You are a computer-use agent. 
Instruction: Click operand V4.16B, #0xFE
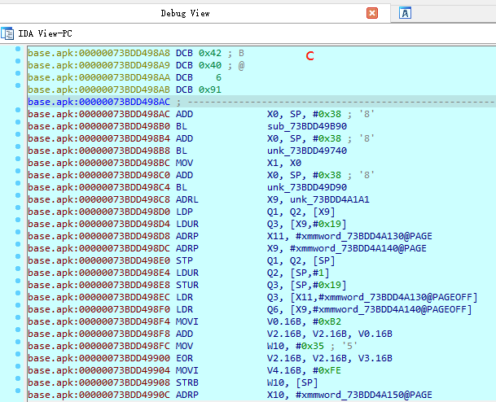click(304, 371)
